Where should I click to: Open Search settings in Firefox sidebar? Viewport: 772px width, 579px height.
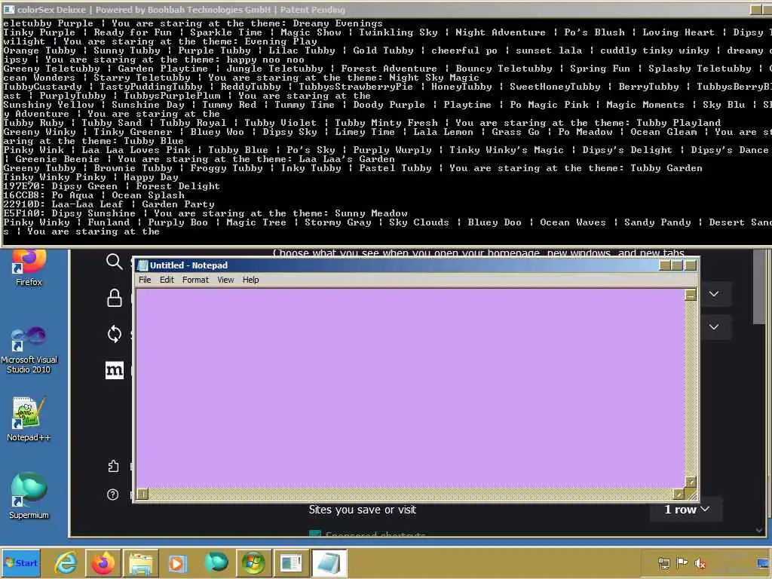coord(115,262)
